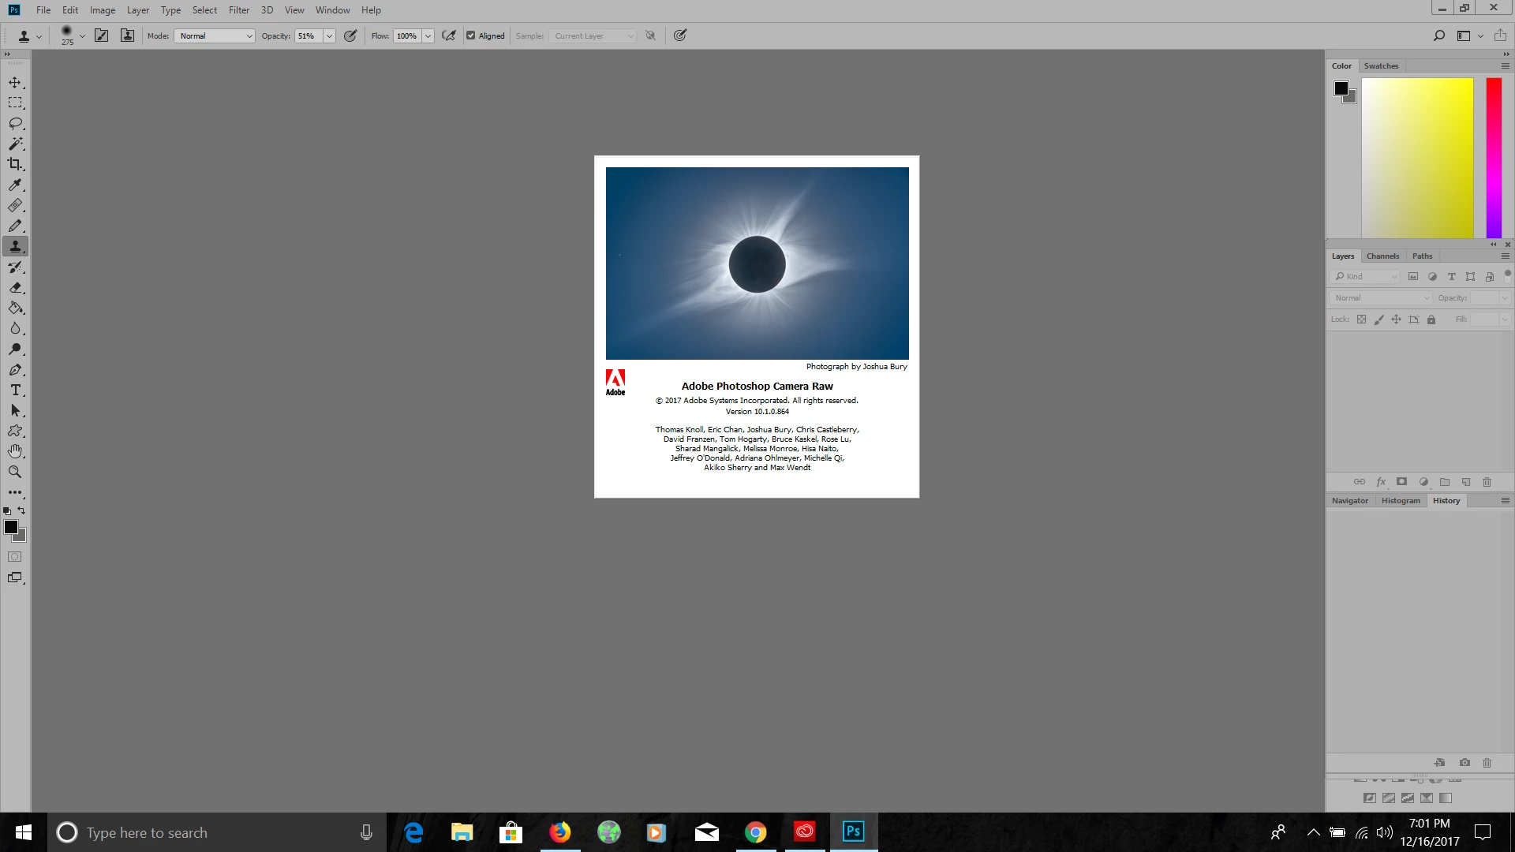The height and width of the screenshot is (852, 1515).
Task: Select the Zoom tool
Action: pyautogui.click(x=15, y=472)
